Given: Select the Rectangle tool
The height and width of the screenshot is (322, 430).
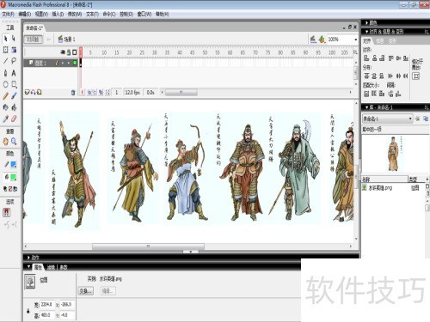Looking at the screenshot, I should [x=14, y=84].
